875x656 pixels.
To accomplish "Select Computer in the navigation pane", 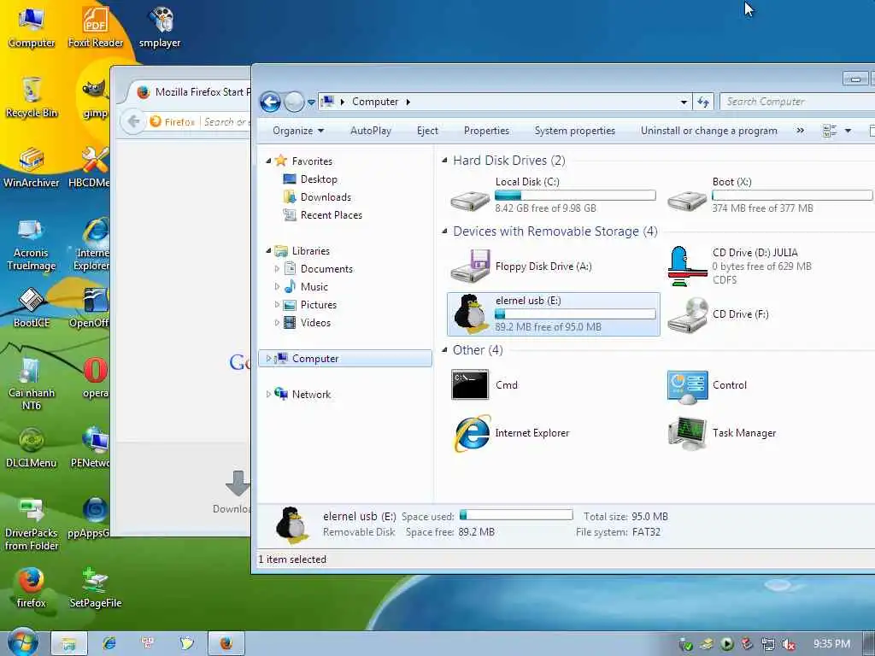I will pyautogui.click(x=345, y=358).
